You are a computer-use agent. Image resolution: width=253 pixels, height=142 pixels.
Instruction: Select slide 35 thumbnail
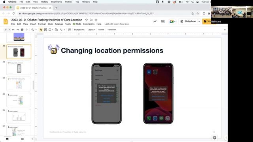19,100
